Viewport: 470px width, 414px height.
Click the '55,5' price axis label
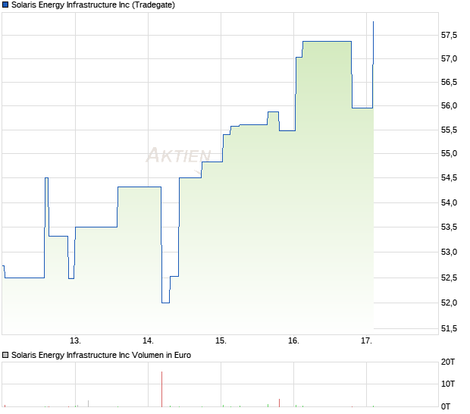coord(449,130)
